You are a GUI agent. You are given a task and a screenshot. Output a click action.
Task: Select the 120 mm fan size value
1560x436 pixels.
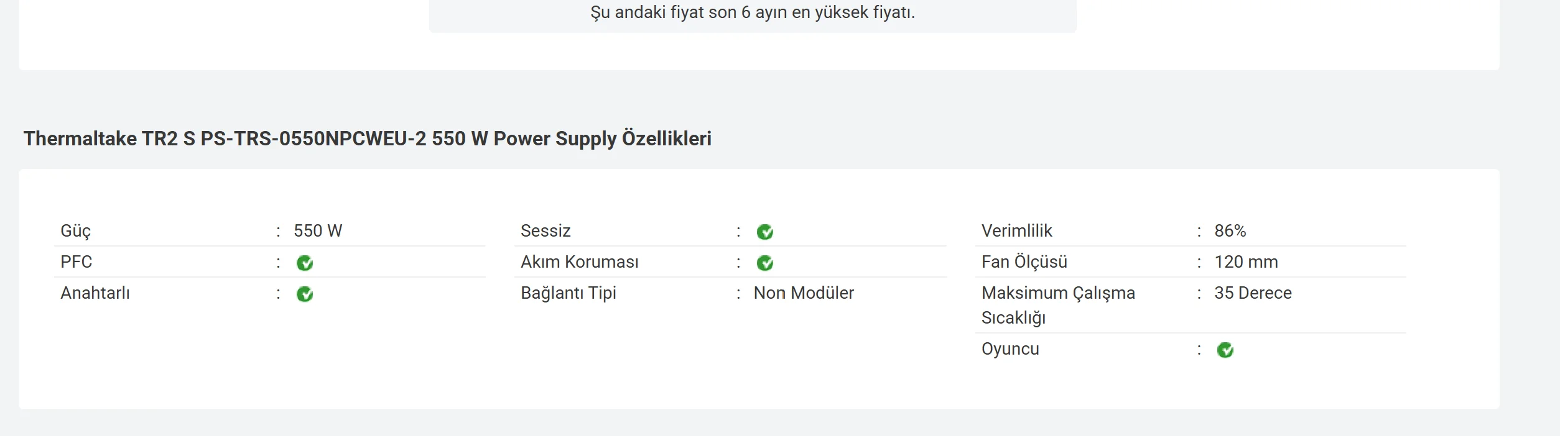[x=1246, y=262]
